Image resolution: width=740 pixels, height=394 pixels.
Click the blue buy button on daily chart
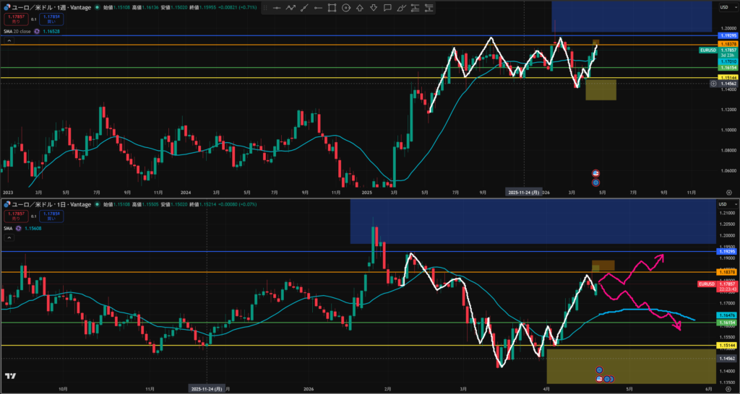tap(51, 215)
